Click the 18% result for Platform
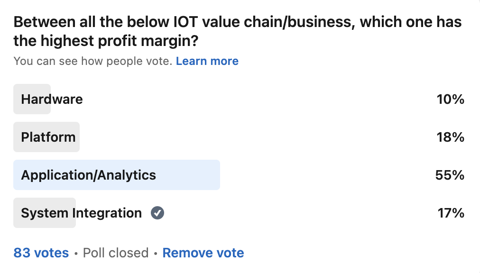This screenshot has width=480, height=273. (x=450, y=137)
